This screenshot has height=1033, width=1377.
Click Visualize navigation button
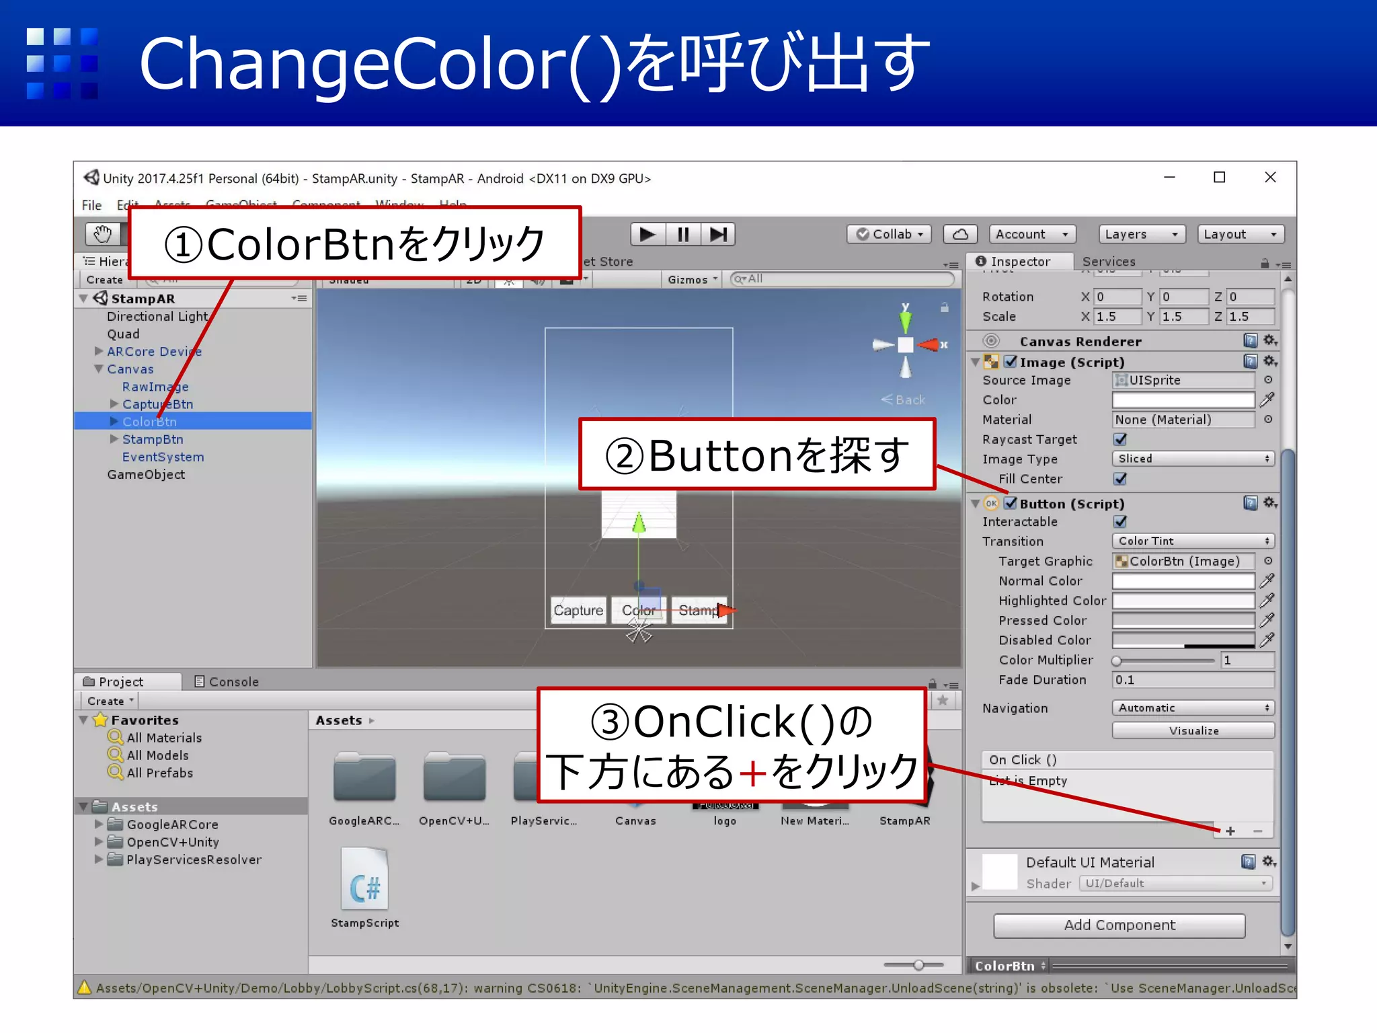pyautogui.click(x=1193, y=730)
